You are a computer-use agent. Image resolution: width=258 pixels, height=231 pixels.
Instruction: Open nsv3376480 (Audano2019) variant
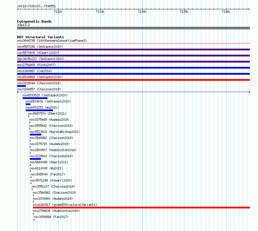(53, 199)
